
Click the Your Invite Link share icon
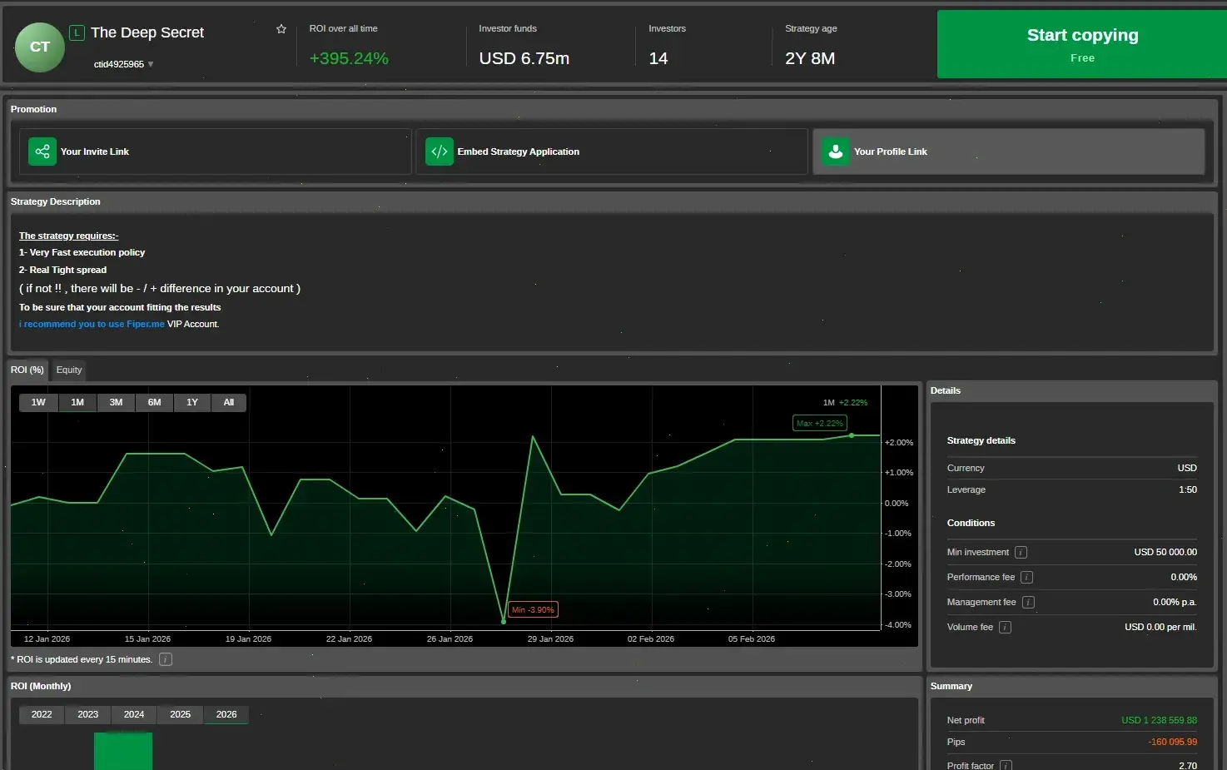pyautogui.click(x=42, y=152)
